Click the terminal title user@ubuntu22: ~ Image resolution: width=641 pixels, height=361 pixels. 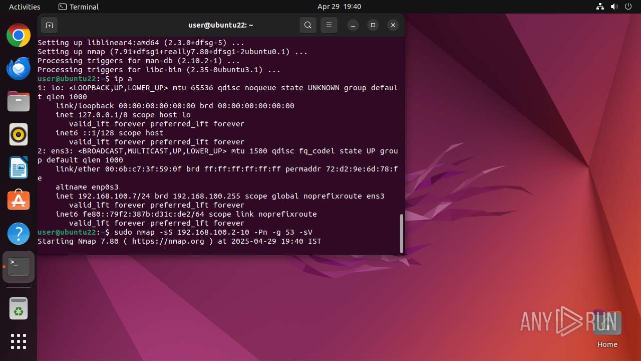coord(220,25)
